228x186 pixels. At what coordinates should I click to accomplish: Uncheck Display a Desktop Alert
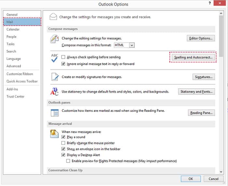[63, 155]
